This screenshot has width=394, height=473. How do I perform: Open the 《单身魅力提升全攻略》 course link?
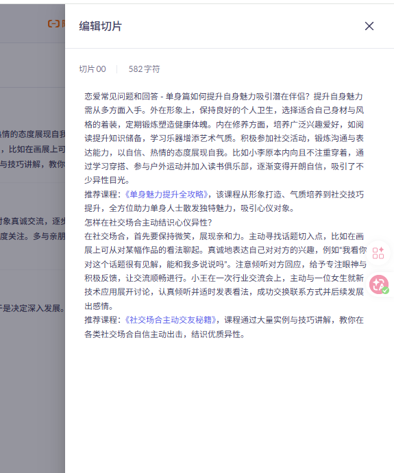(167, 194)
